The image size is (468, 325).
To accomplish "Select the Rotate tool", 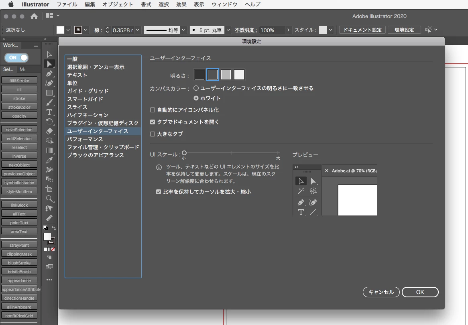I will pyautogui.click(x=49, y=122).
